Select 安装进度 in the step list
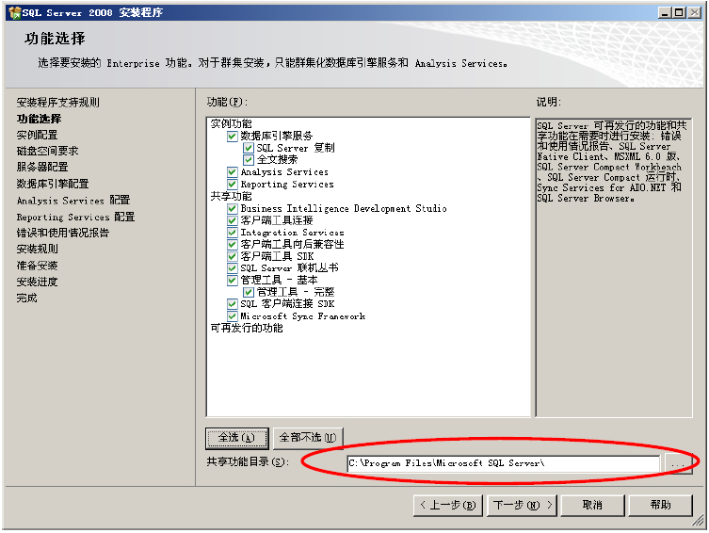Image resolution: width=709 pixels, height=533 pixels. click(x=37, y=282)
